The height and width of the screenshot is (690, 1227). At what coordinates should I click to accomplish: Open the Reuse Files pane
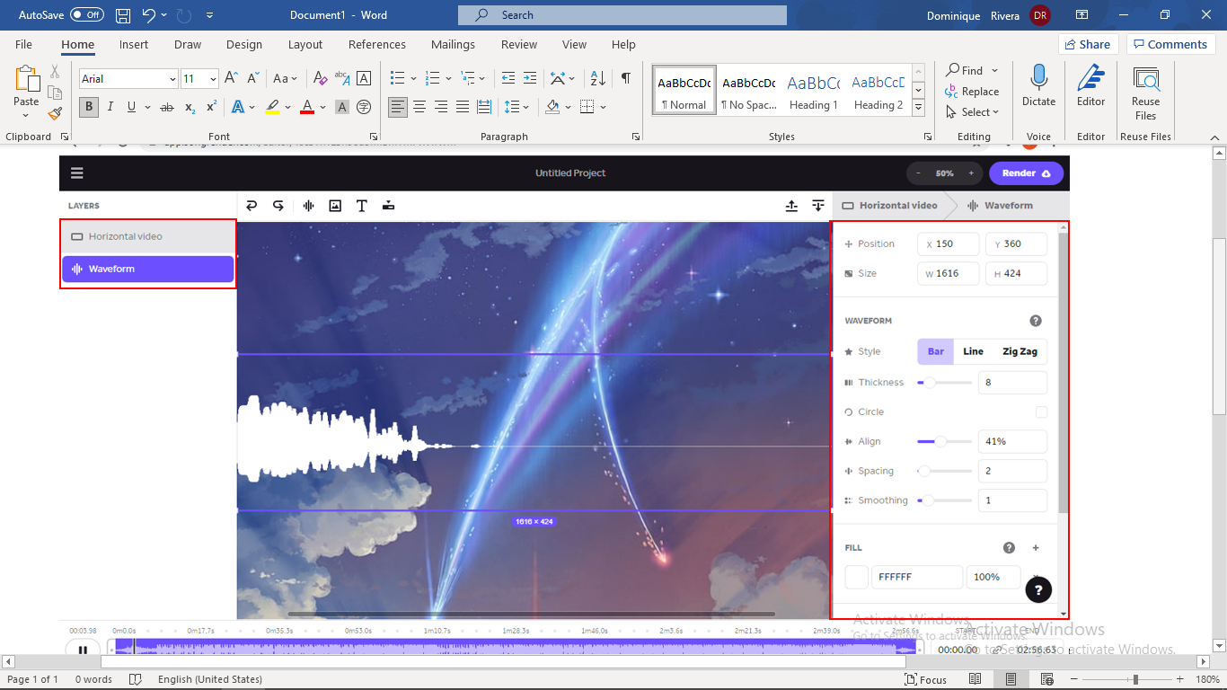point(1145,92)
